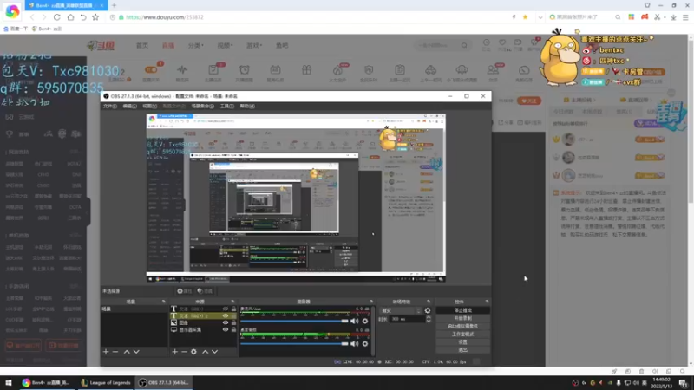
Task: Open OBS 文件 menu
Action: coord(110,106)
